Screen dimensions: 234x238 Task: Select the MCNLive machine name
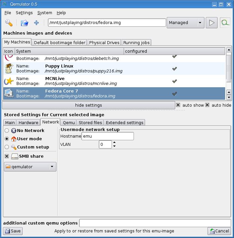(55, 78)
